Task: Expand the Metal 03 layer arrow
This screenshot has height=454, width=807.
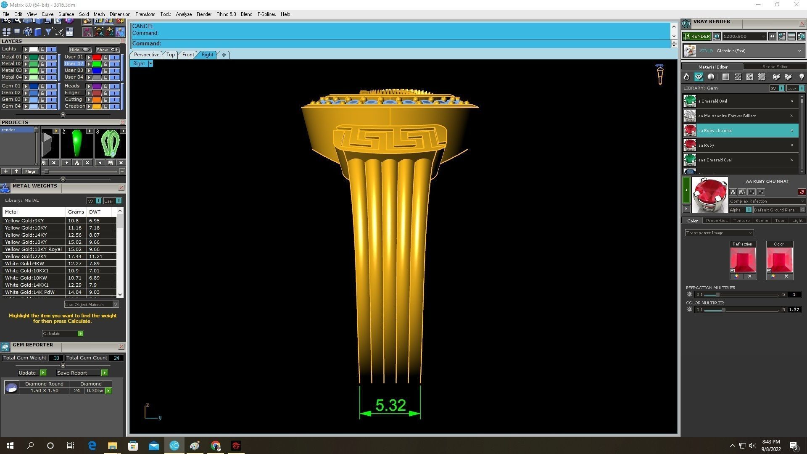Action: (26, 71)
